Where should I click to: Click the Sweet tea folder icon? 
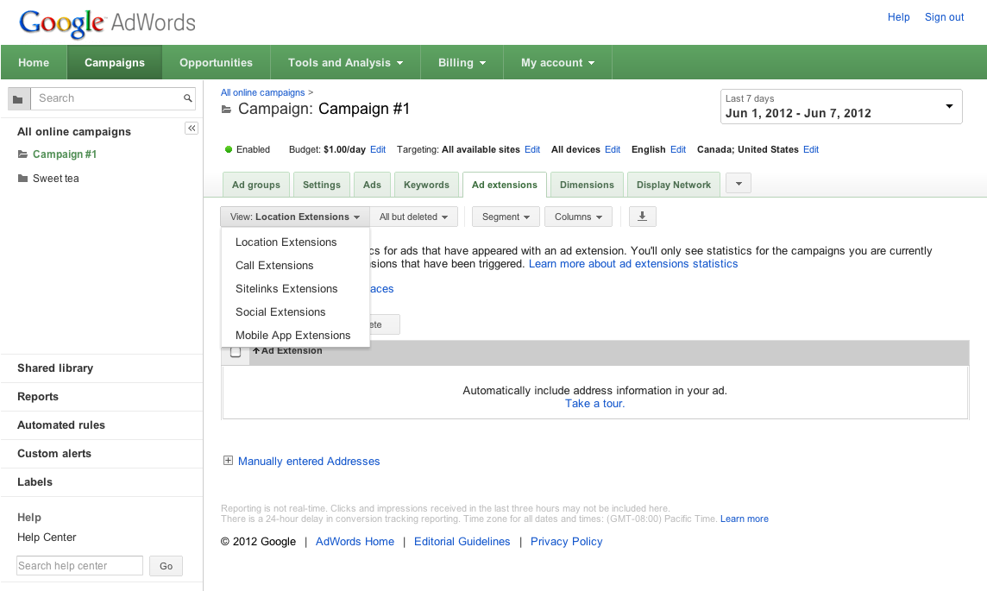pyautogui.click(x=22, y=178)
